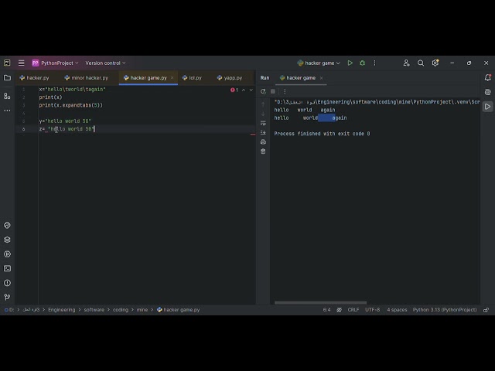Toggle the editor highlighting level icon in status bar
This screenshot has height=371, width=495.
339,310
